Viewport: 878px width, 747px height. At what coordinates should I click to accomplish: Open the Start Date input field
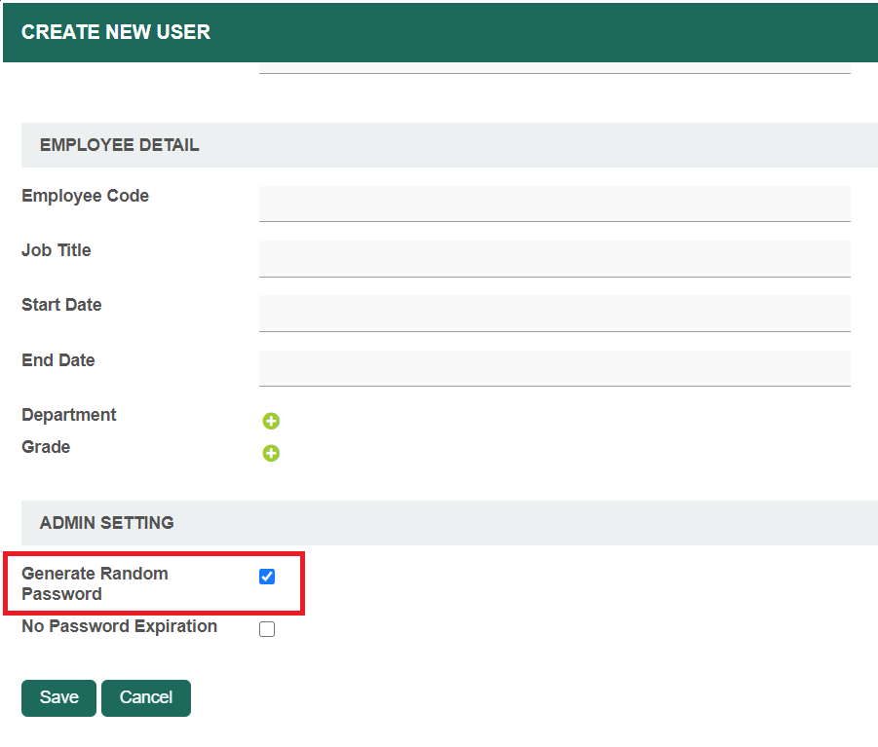point(554,314)
